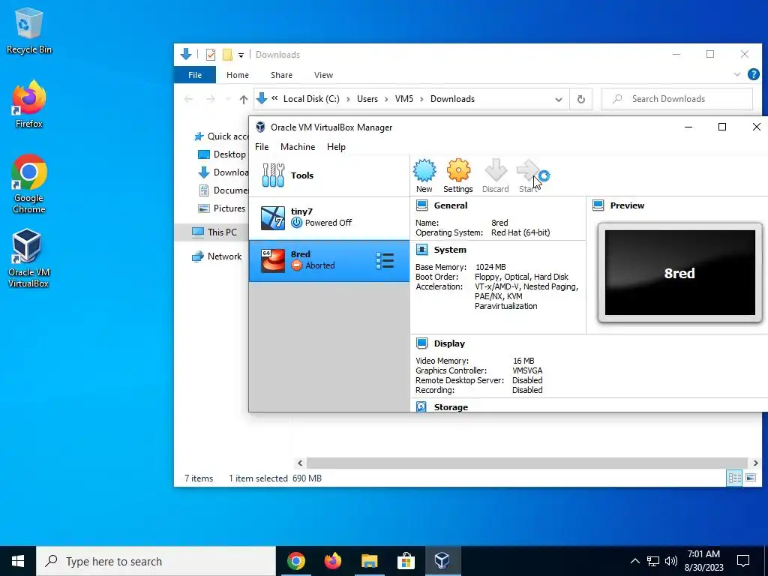The width and height of the screenshot is (768, 576).
Task: Open File Explorer taskbar icon
Action: click(370, 561)
